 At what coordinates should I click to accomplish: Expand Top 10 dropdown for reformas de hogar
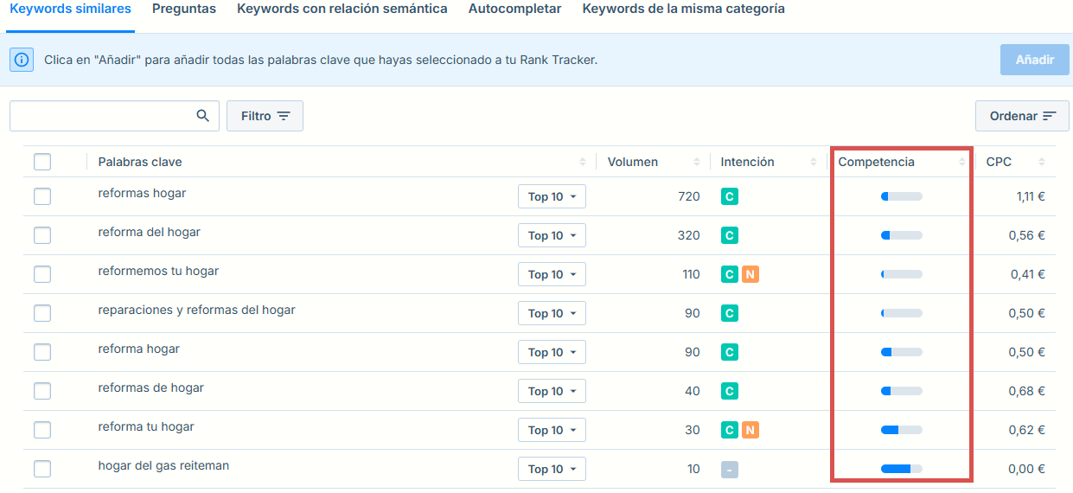(x=552, y=391)
